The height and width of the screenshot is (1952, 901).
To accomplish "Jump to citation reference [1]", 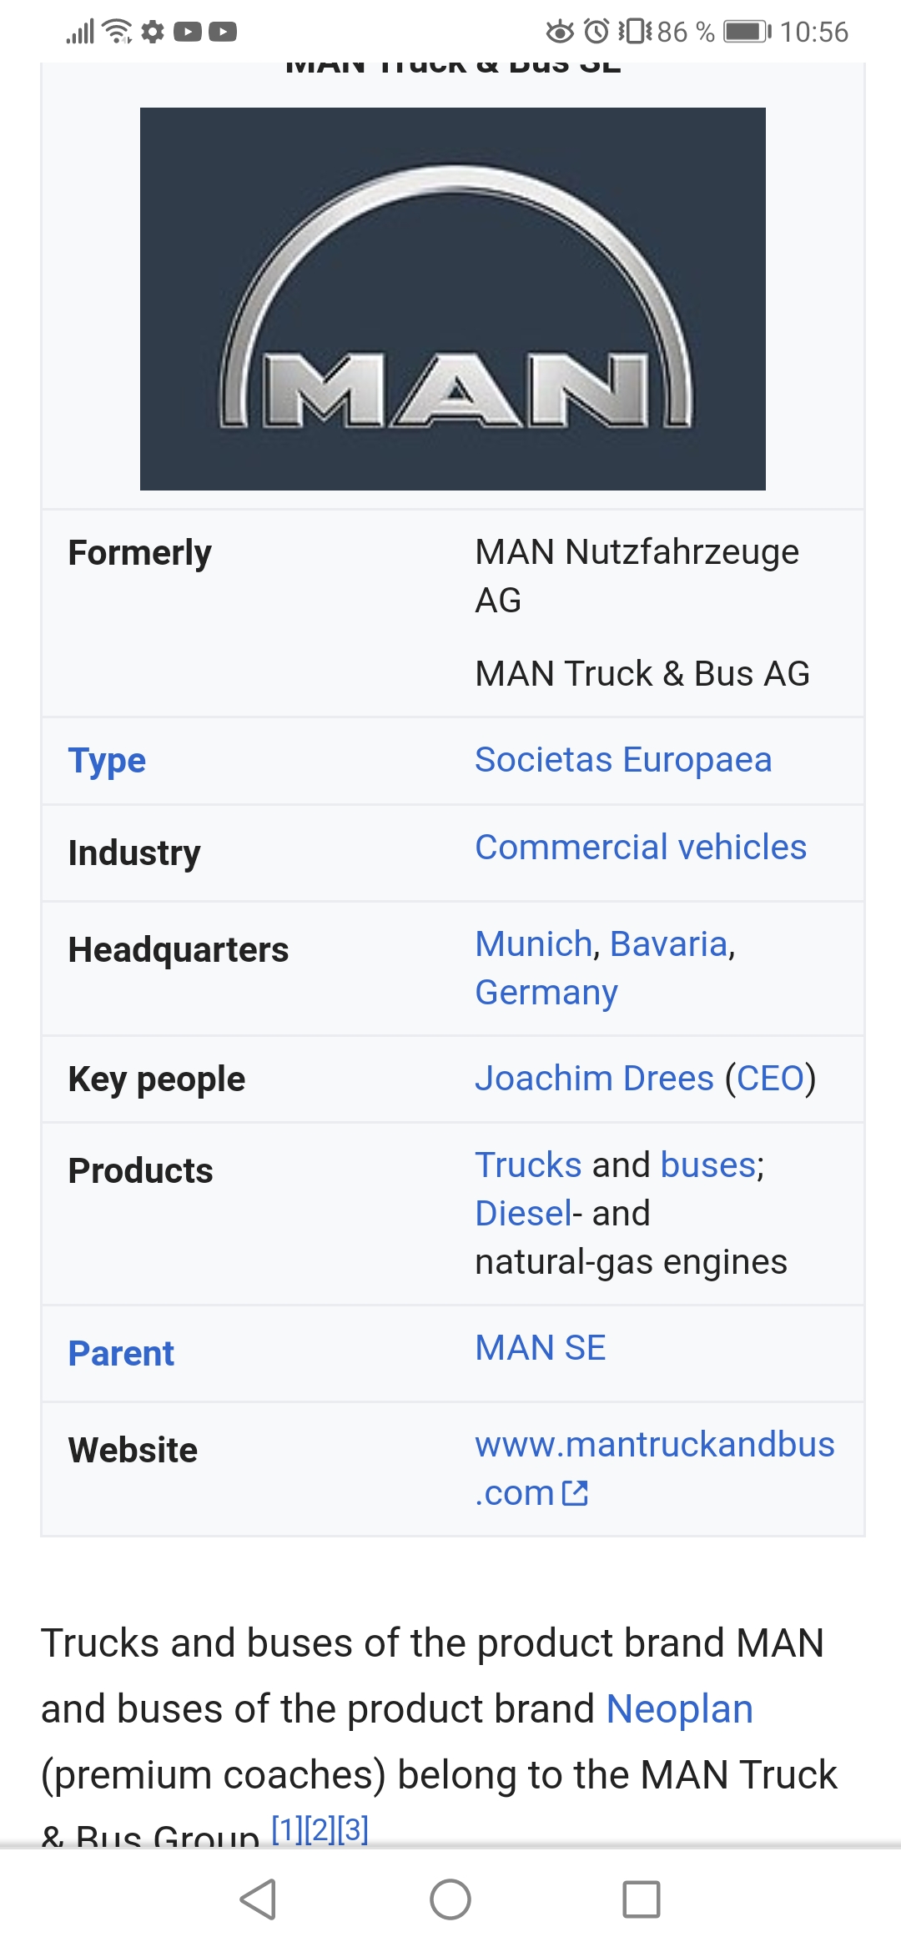I will (x=287, y=1829).
